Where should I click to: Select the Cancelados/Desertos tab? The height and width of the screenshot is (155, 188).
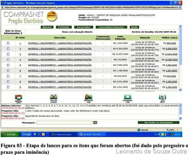coord(111,27)
